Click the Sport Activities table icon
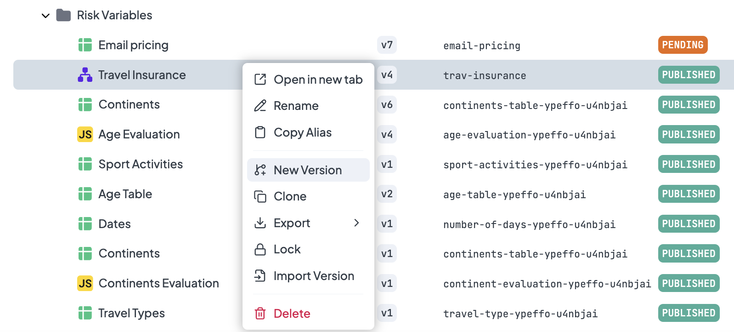 coord(85,164)
